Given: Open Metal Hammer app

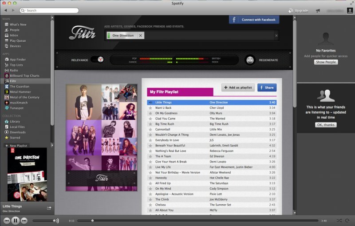Looking at the screenshot, I should click(x=20, y=92).
